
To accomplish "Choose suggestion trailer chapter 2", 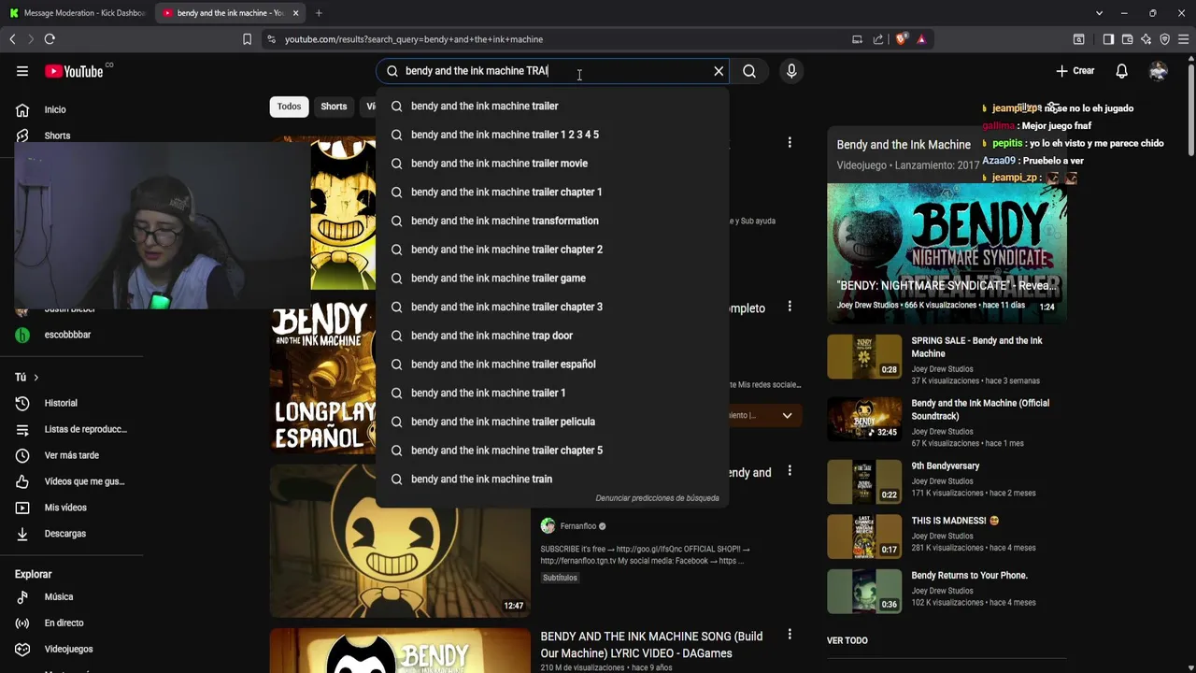I will [x=552, y=250].
